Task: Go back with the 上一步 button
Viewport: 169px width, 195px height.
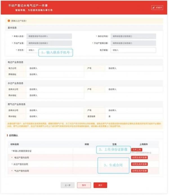Action: click(x=68, y=185)
